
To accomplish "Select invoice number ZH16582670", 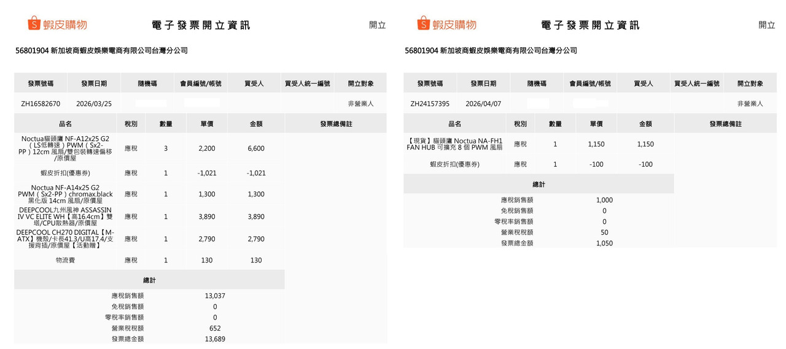I will click(x=41, y=104).
